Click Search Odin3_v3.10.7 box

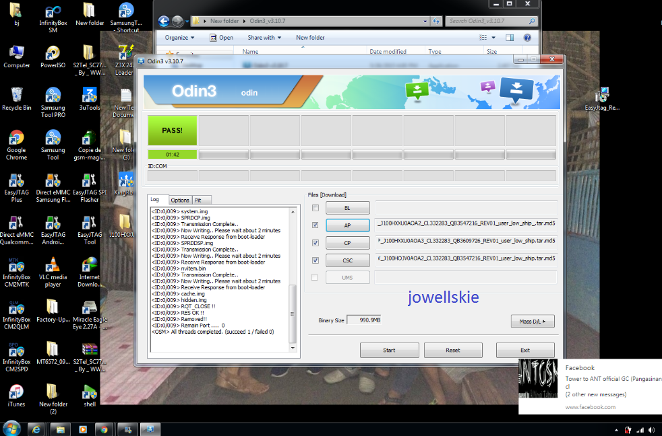(491, 21)
